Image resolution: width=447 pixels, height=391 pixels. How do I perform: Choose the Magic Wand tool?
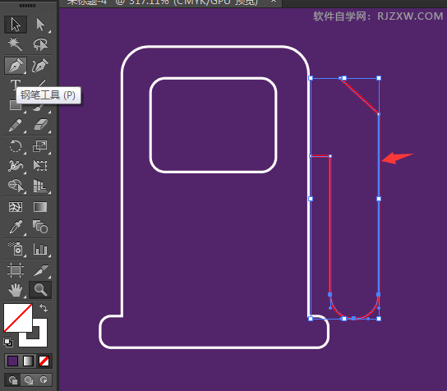[x=16, y=44]
